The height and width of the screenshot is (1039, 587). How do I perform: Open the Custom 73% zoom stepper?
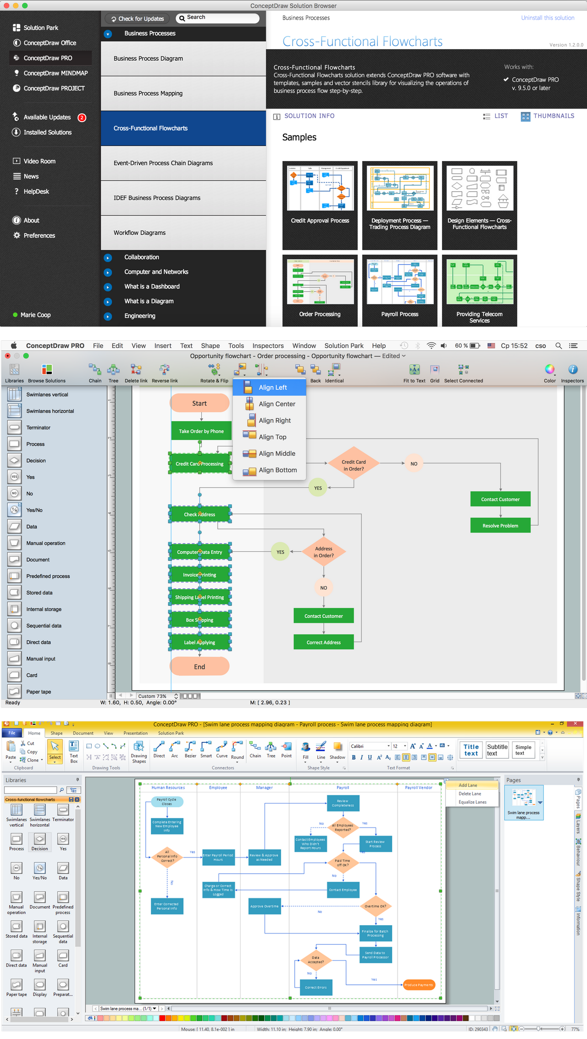tap(176, 696)
